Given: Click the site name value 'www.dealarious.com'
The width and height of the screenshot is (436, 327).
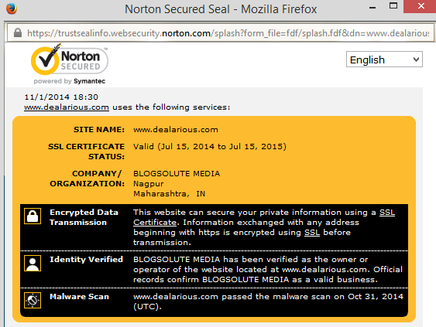Looking at the screenshot, I should (x=176, y=130).
